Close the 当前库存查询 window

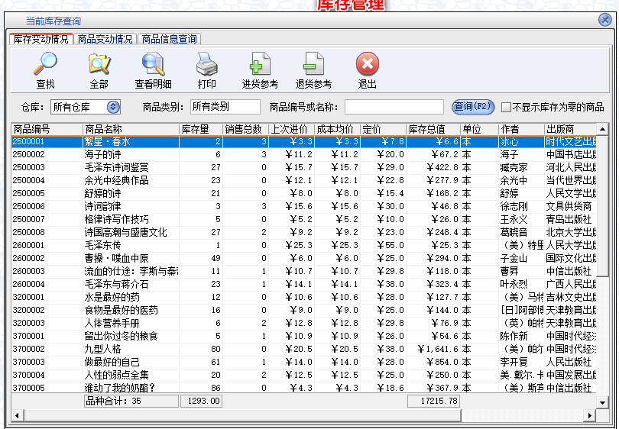point(604,20)
